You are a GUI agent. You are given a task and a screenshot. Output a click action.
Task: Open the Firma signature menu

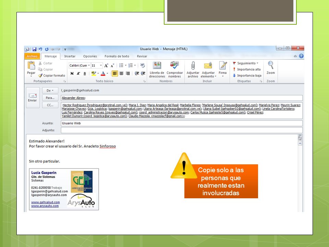click(x=223, y=69)
